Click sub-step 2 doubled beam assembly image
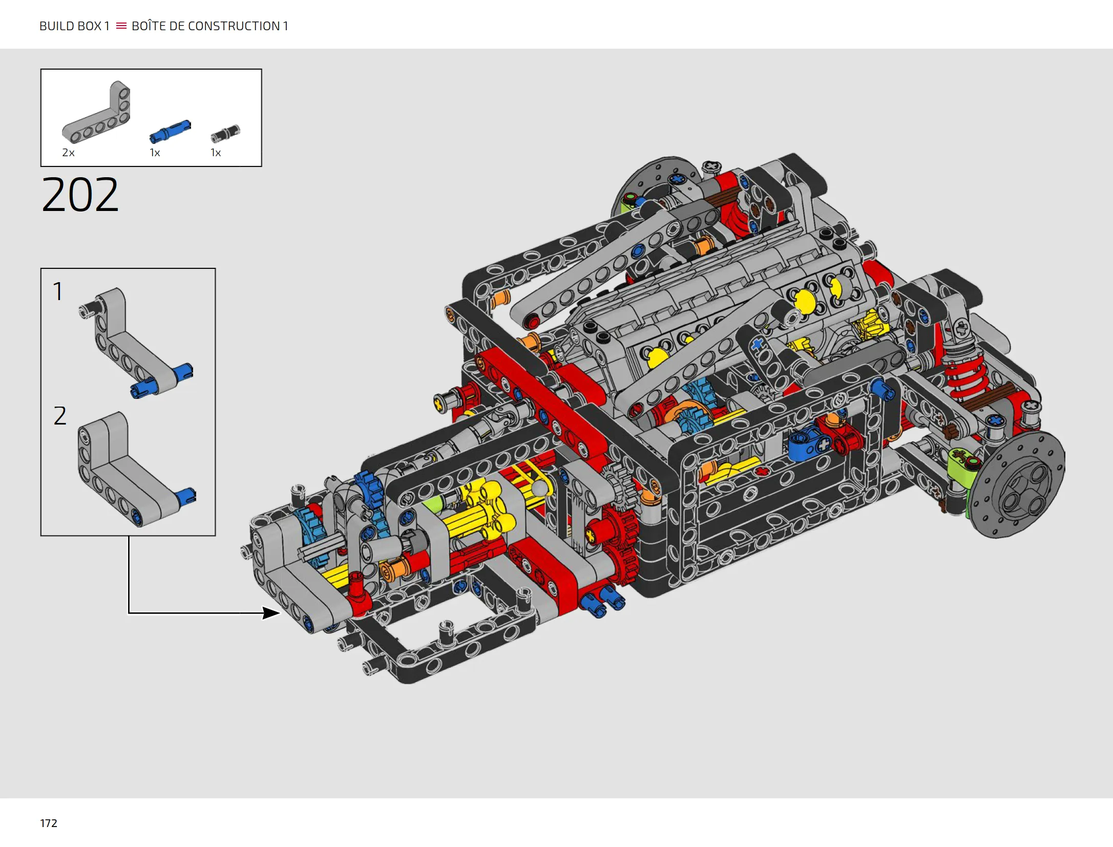This screenshot has height=847, width=1113. 137,469
